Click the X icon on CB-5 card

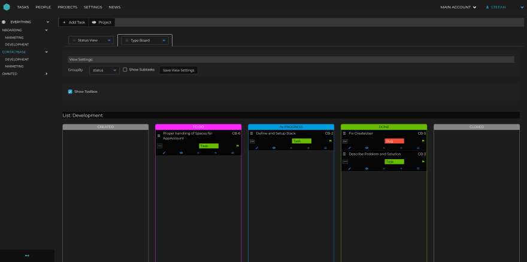383,148
